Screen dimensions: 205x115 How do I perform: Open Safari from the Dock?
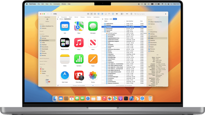click(x=88, y=98)
